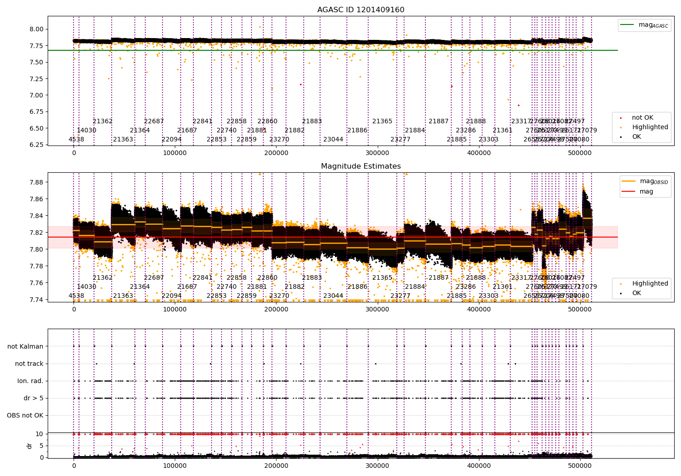Click '100000' x tick under middle plot

click(175, 310)
